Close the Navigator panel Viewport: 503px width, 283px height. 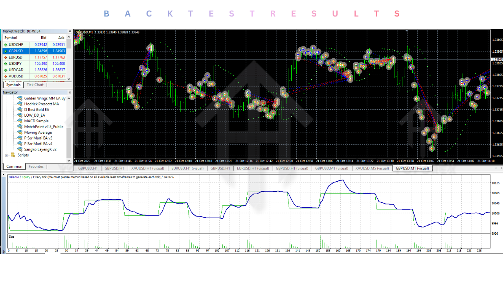[x=70, y=92]
